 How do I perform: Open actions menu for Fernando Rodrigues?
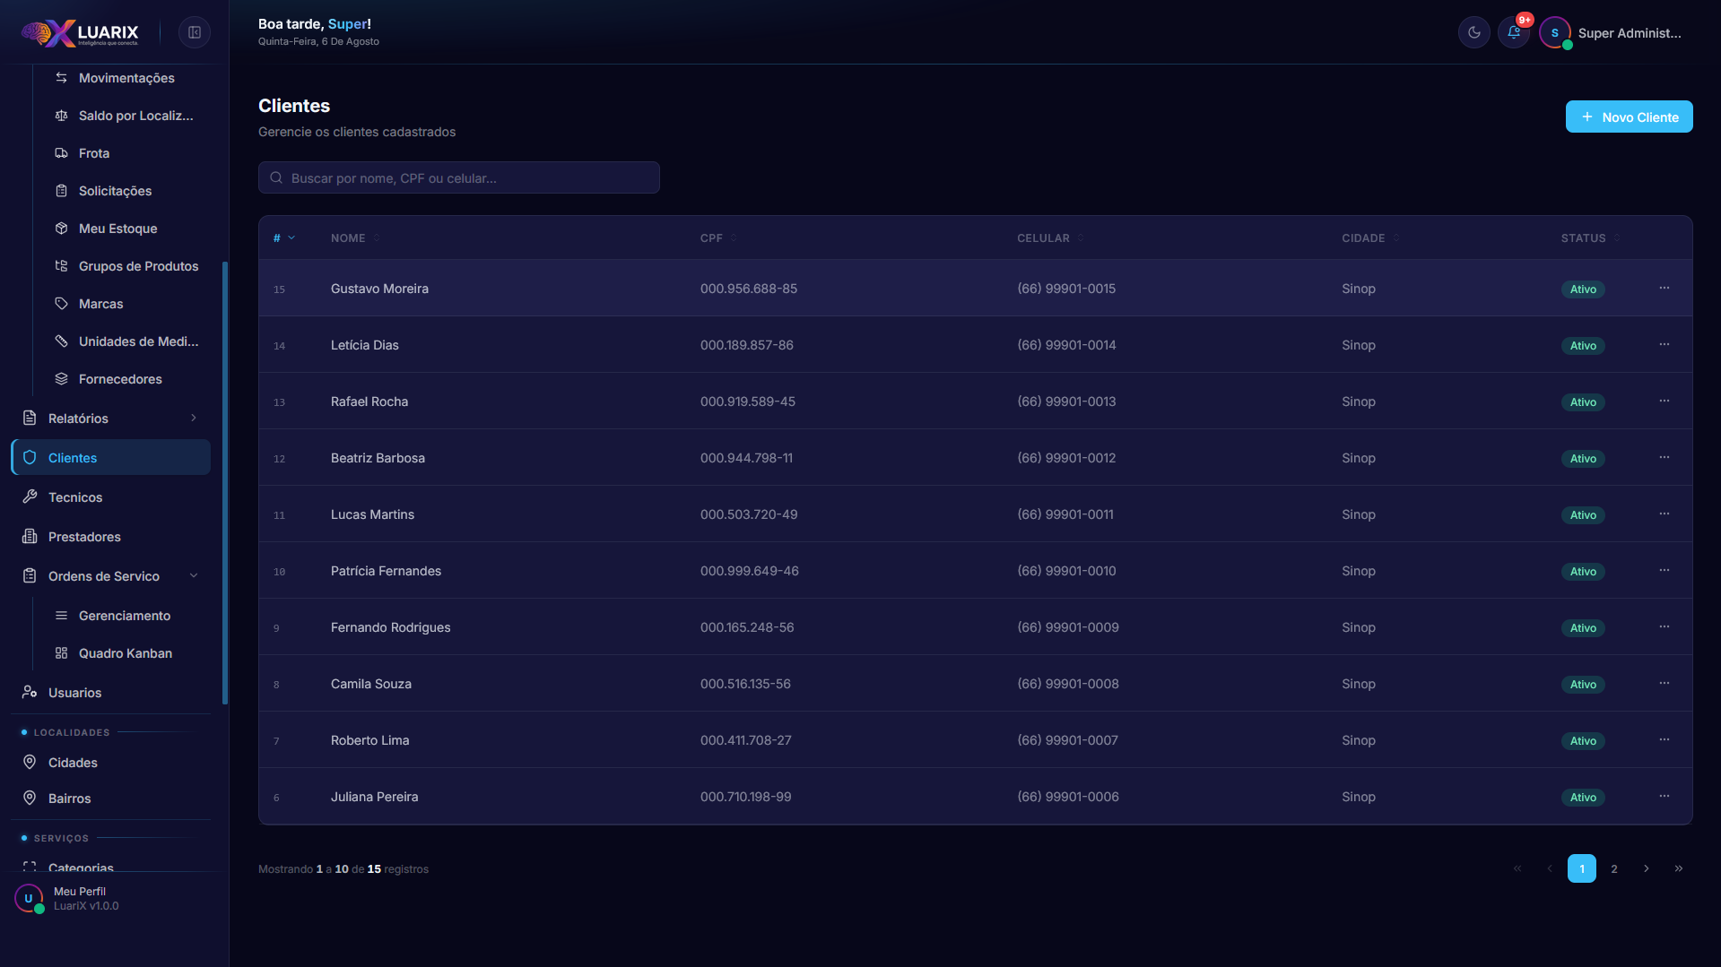pyautogui.click(x=1665, y=627)
